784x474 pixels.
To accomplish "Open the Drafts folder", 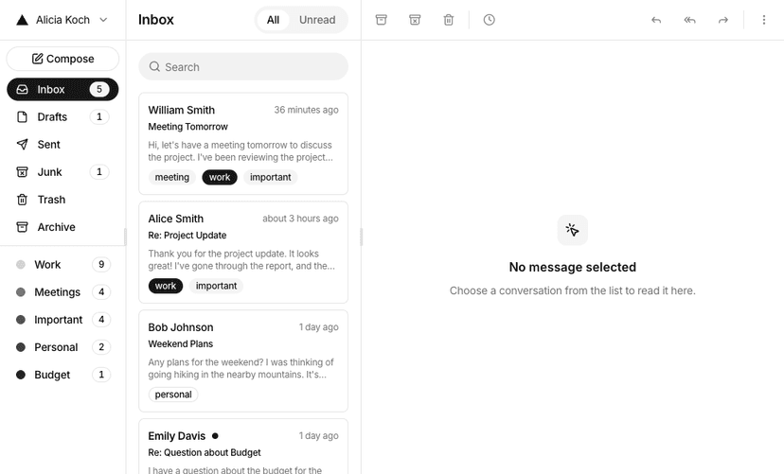I will point(62,117).
